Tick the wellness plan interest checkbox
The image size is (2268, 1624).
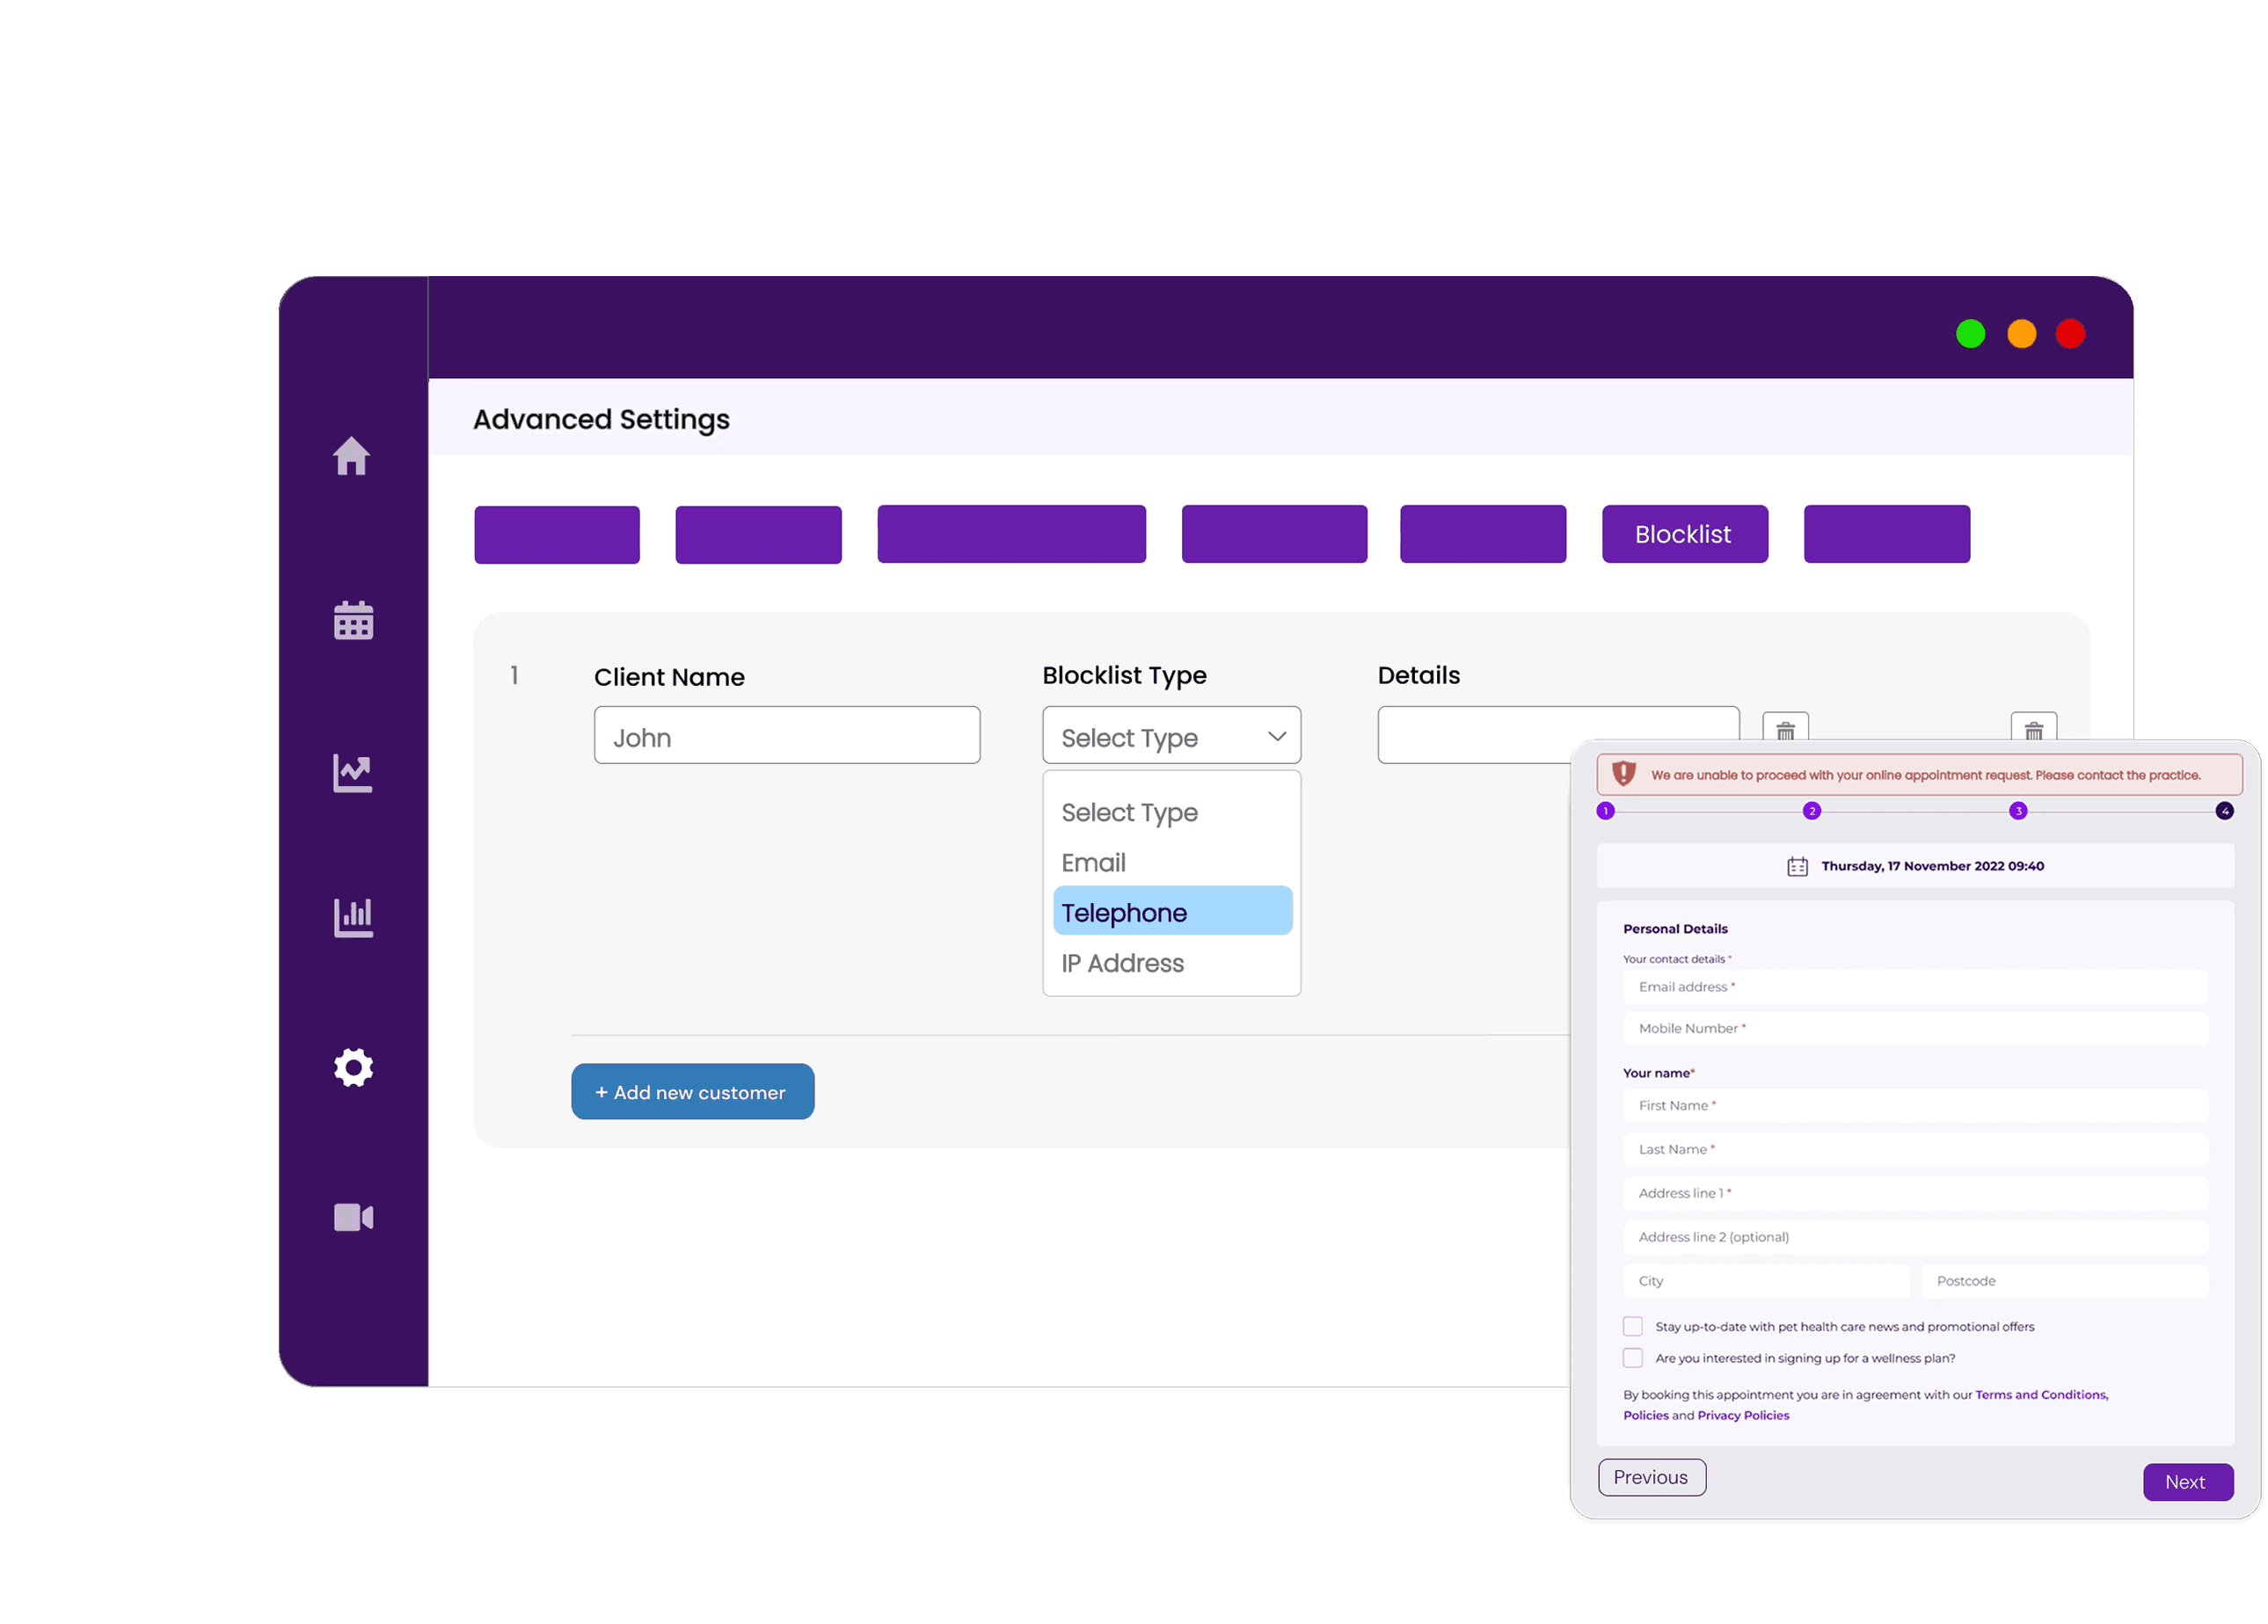click(1633, 1358)
